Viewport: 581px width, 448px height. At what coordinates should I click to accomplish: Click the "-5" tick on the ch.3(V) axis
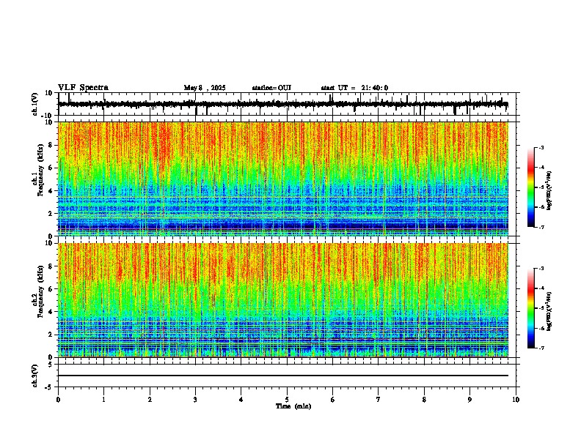(x=49, y=387)
